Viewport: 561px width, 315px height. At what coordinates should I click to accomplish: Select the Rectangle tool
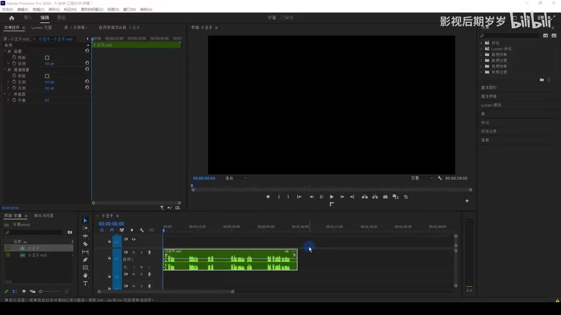[x=85, y=268]
